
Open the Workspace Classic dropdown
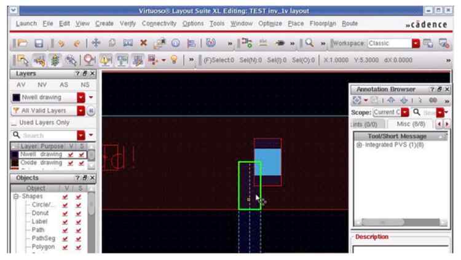pos(416,44)
